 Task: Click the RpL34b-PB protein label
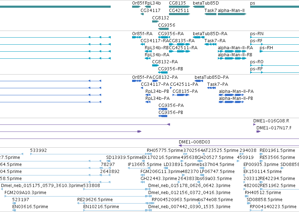tap(157, 91)
